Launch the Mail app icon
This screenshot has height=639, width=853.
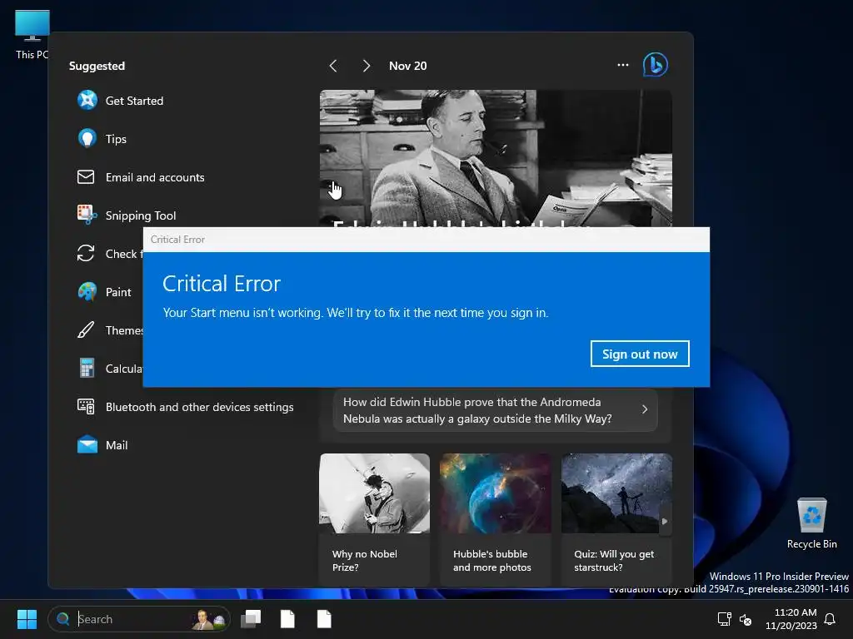coord(87,444)
